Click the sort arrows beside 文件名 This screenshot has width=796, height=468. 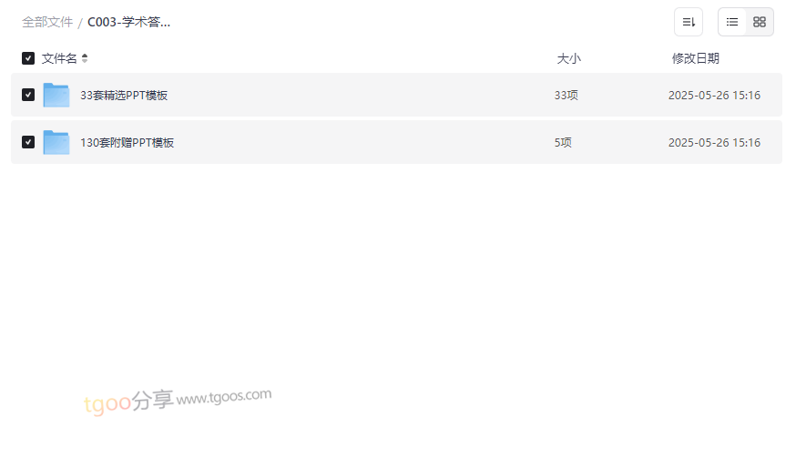(85, 58)
